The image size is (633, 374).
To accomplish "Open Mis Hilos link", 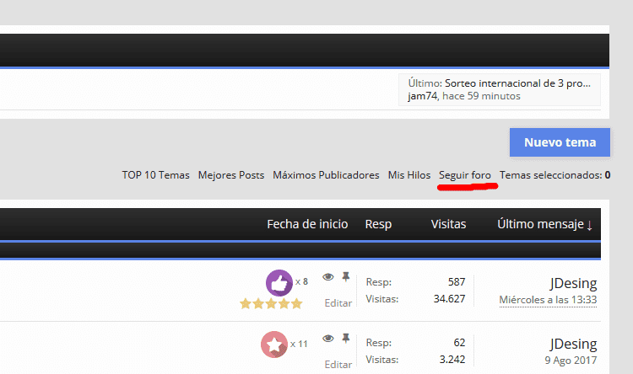I will click(409, 175).
